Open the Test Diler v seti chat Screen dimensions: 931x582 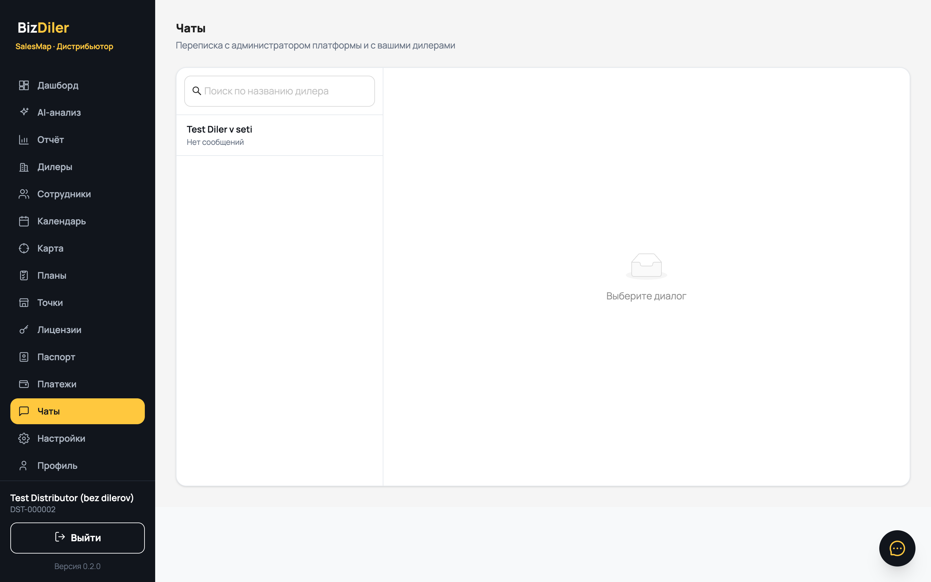(x=279, y=135)
